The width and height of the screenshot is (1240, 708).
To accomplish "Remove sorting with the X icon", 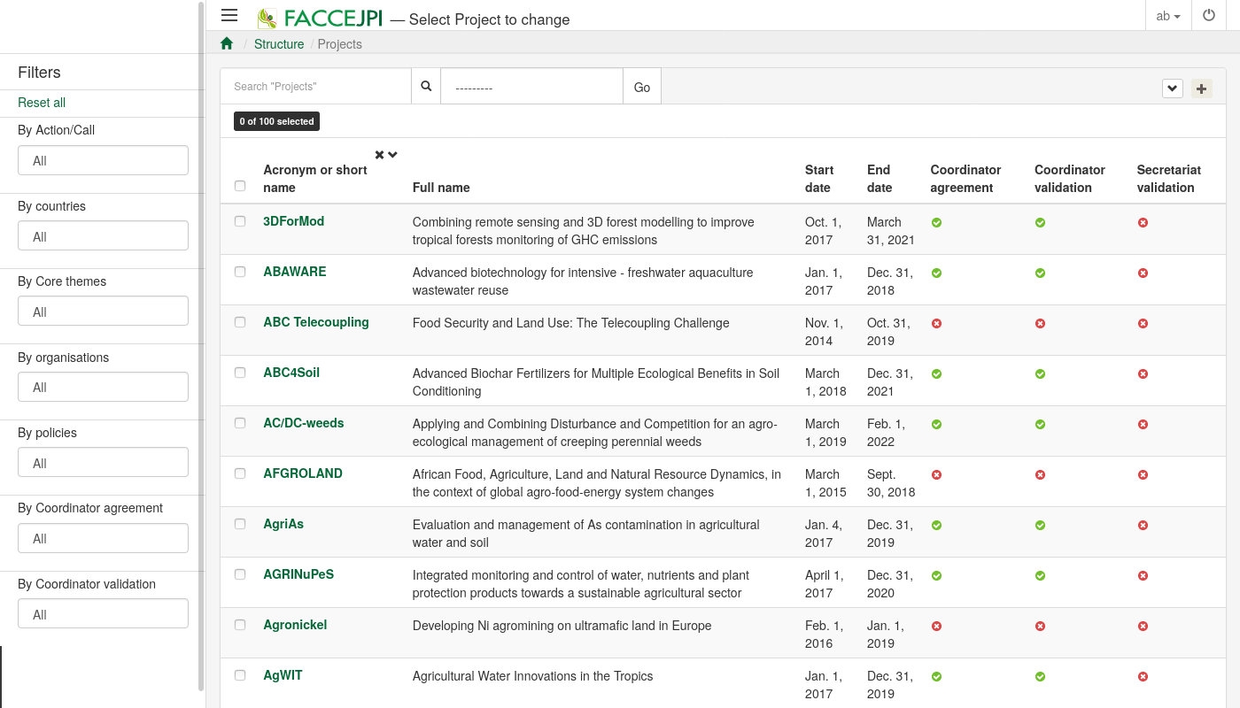I will click(379, 155).
